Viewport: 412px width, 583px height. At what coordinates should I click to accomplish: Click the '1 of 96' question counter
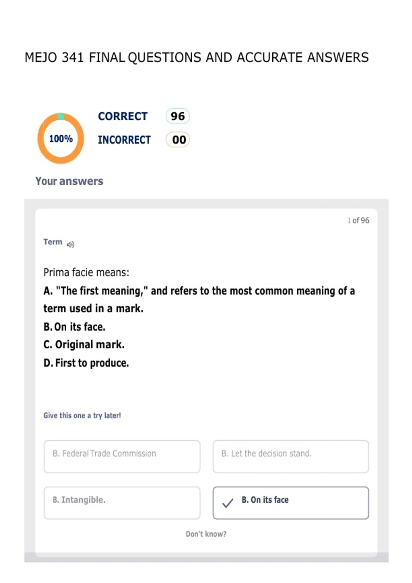click(358, 221)
